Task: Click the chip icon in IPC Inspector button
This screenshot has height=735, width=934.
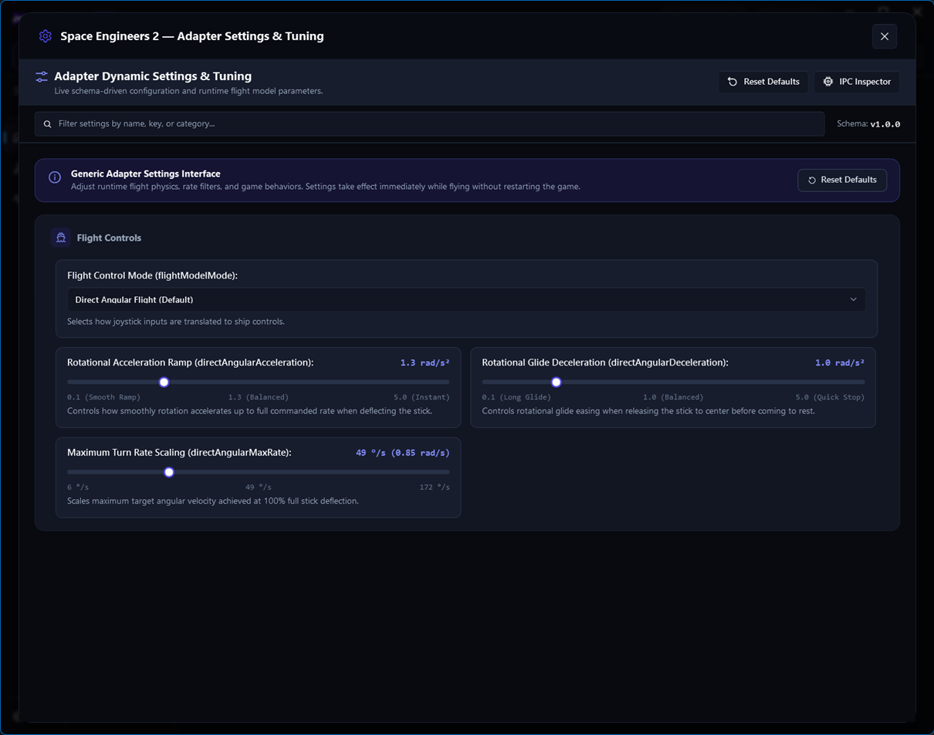Action: point(828,82)
